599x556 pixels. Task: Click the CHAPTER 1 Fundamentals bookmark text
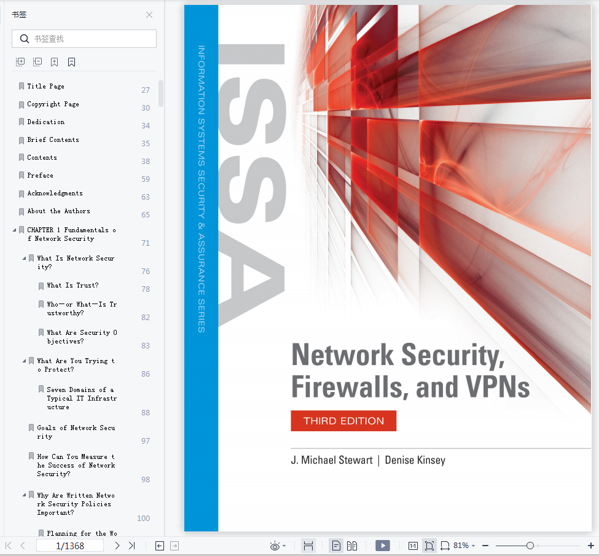71,234
